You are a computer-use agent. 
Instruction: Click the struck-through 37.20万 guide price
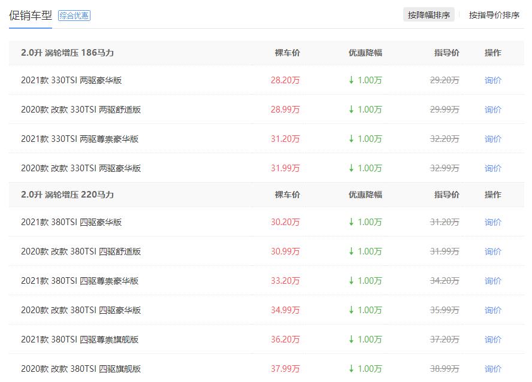(x=445, y=339)
